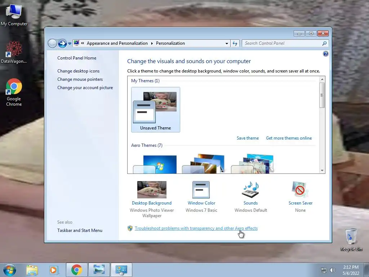The width and height of the screenshot is (369, 277).
Task: Open Google Chrome desktop shortcut
Action: tap(14, 92)
